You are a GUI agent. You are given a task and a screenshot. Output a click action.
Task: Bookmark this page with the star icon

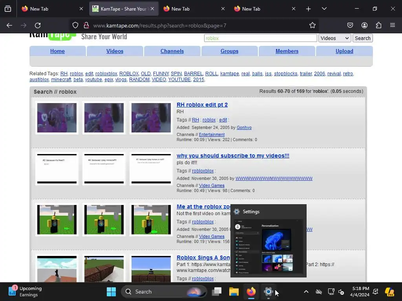pyautogui.click(x=312, y=25)
